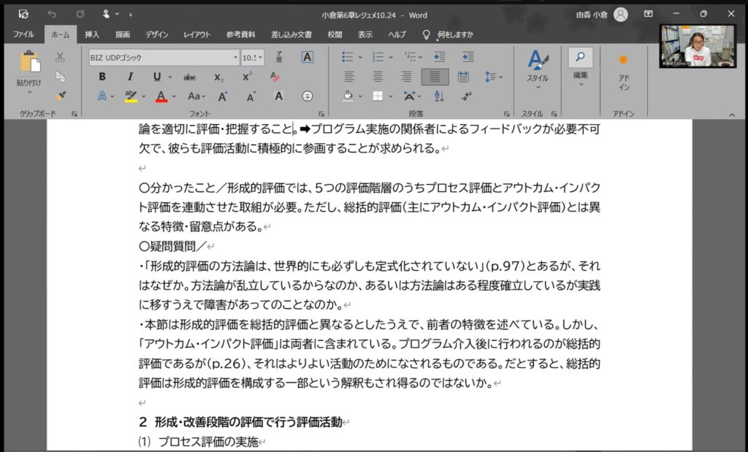Clear all formatting with the eraser icon

click(x=275, y=77)
